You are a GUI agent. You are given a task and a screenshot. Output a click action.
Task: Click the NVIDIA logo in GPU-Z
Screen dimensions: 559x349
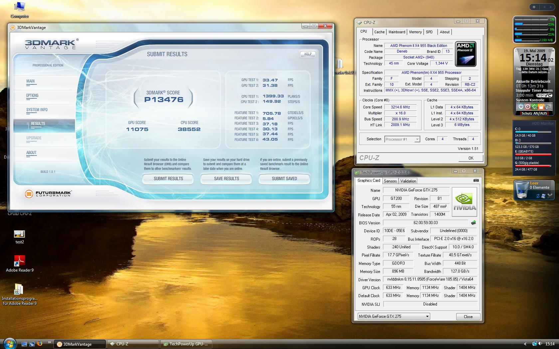(x=465, y=202)
